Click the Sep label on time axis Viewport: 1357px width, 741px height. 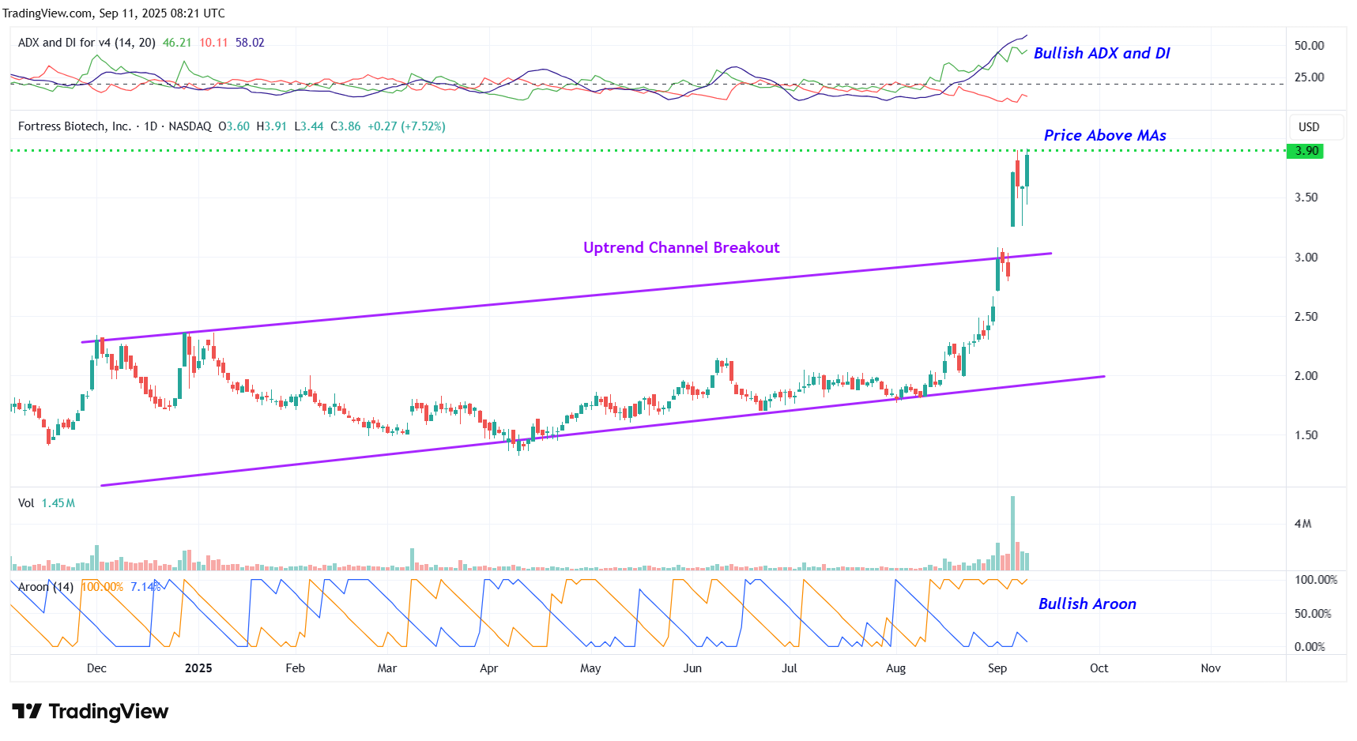pyautogui.click(x=997, y=668)
